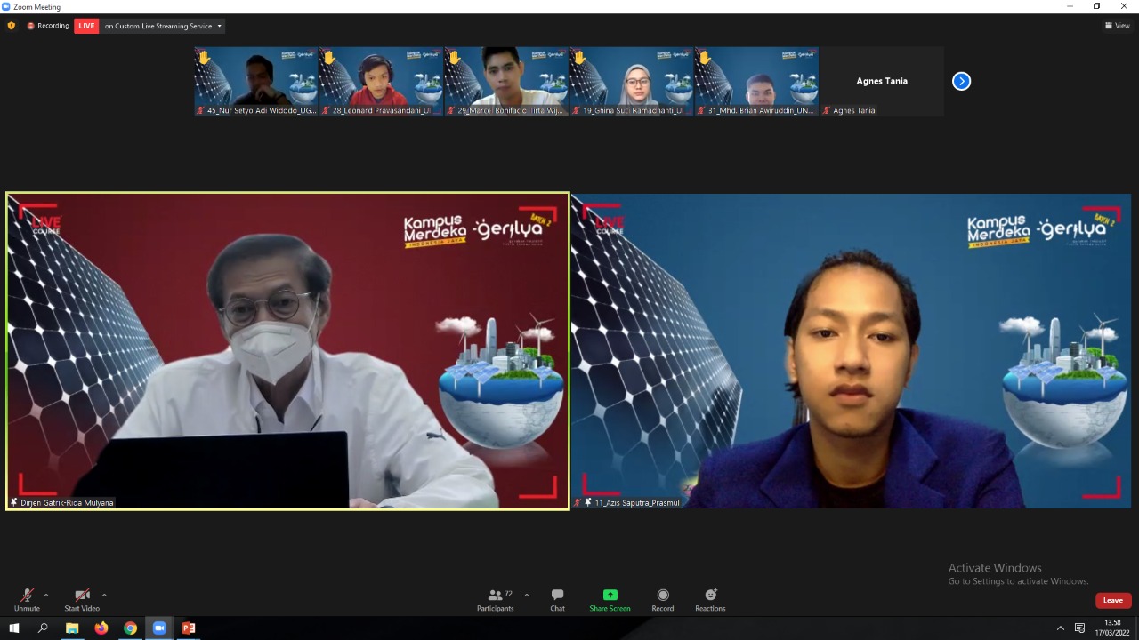The width and height of the screenshot is (1139, 640).
Task: Open Zoom from the Windows taskbar
Action: click(x=159, y=628)
